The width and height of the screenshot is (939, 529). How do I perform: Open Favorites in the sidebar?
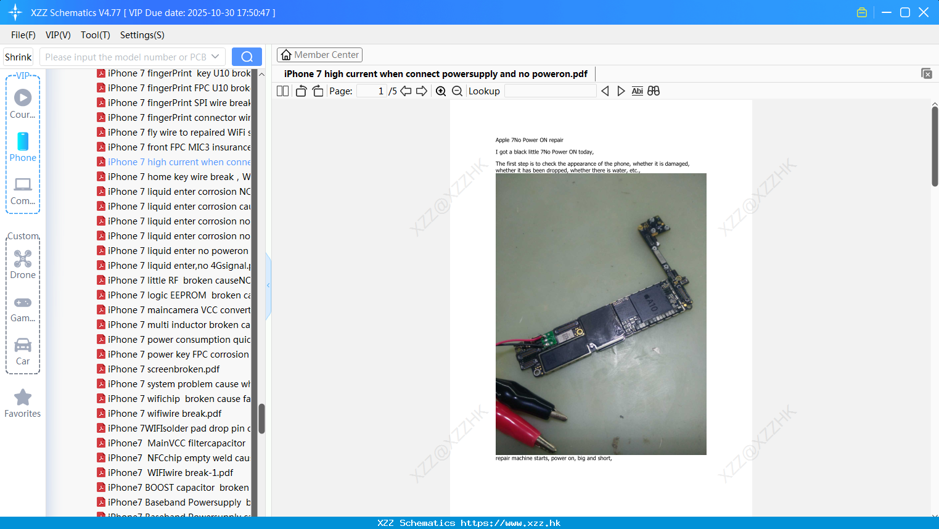23,403
